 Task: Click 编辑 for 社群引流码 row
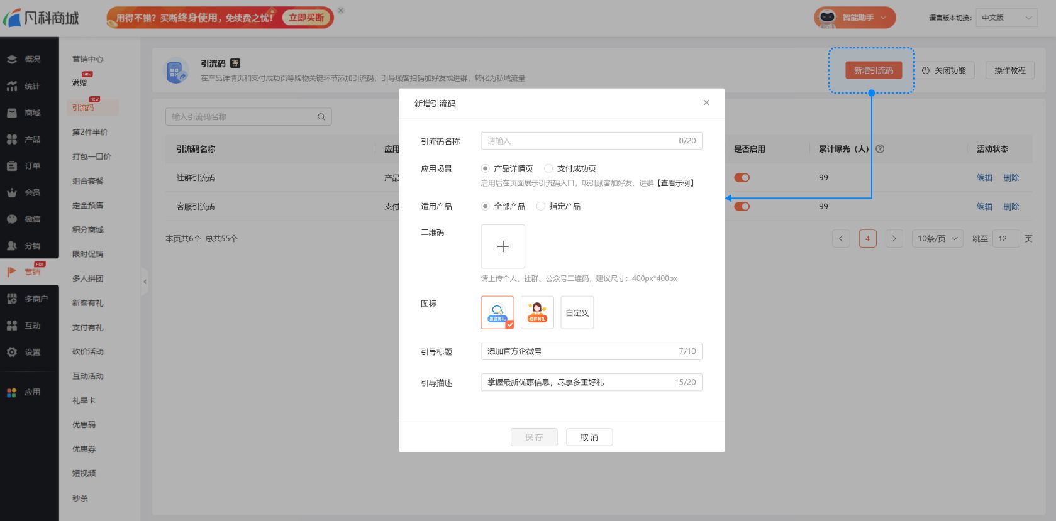pyautogui.click(x=985, y=178)
